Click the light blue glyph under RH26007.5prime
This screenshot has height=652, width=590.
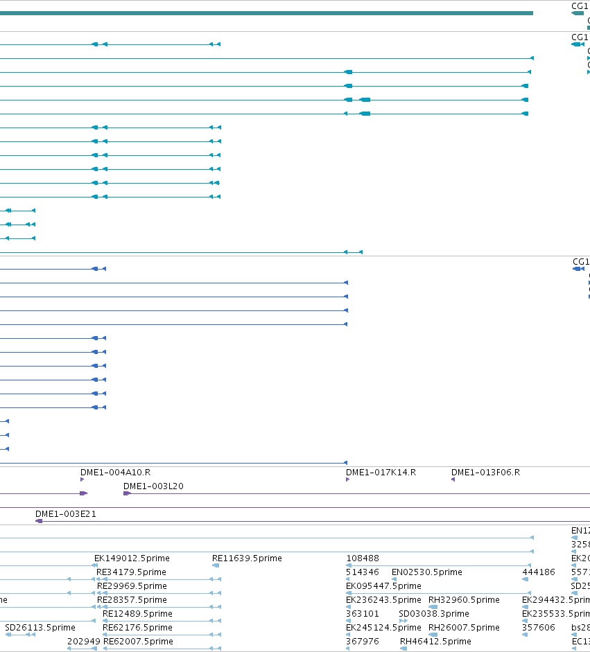pos(433,635)
